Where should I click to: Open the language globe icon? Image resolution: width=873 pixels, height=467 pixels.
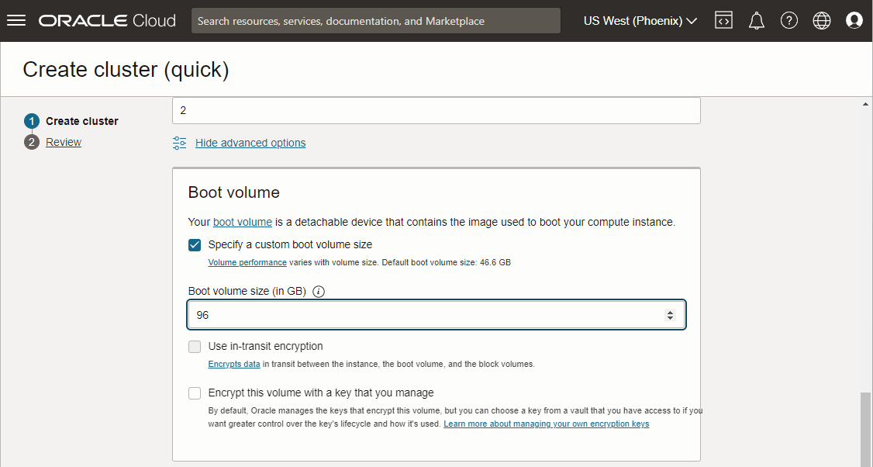(822, 19)
